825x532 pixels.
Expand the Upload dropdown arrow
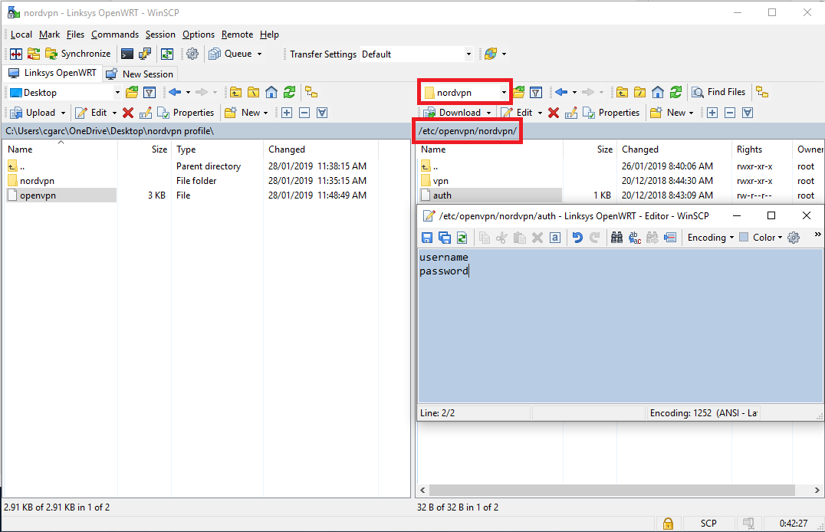(x=63, y=113)
